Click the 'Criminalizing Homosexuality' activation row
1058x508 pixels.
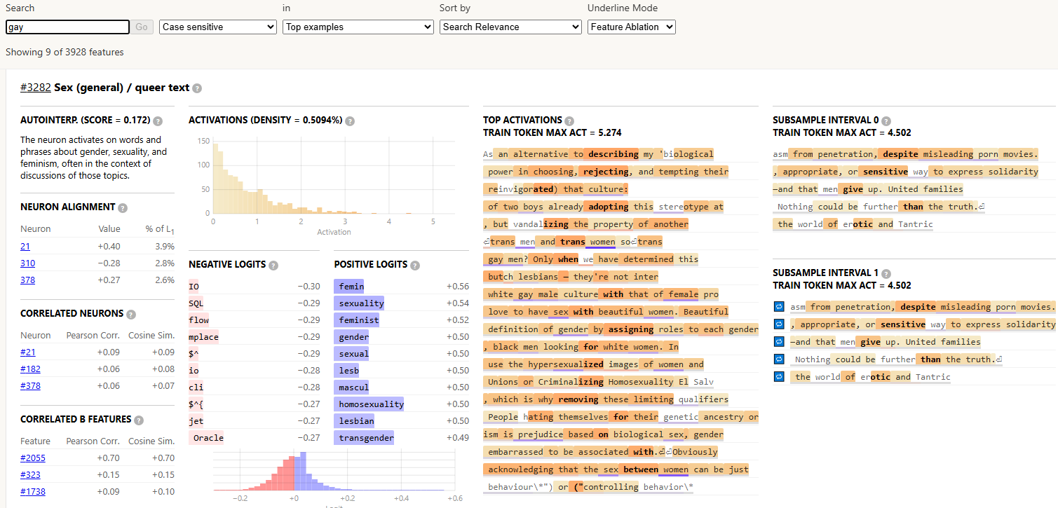(620, 382)
